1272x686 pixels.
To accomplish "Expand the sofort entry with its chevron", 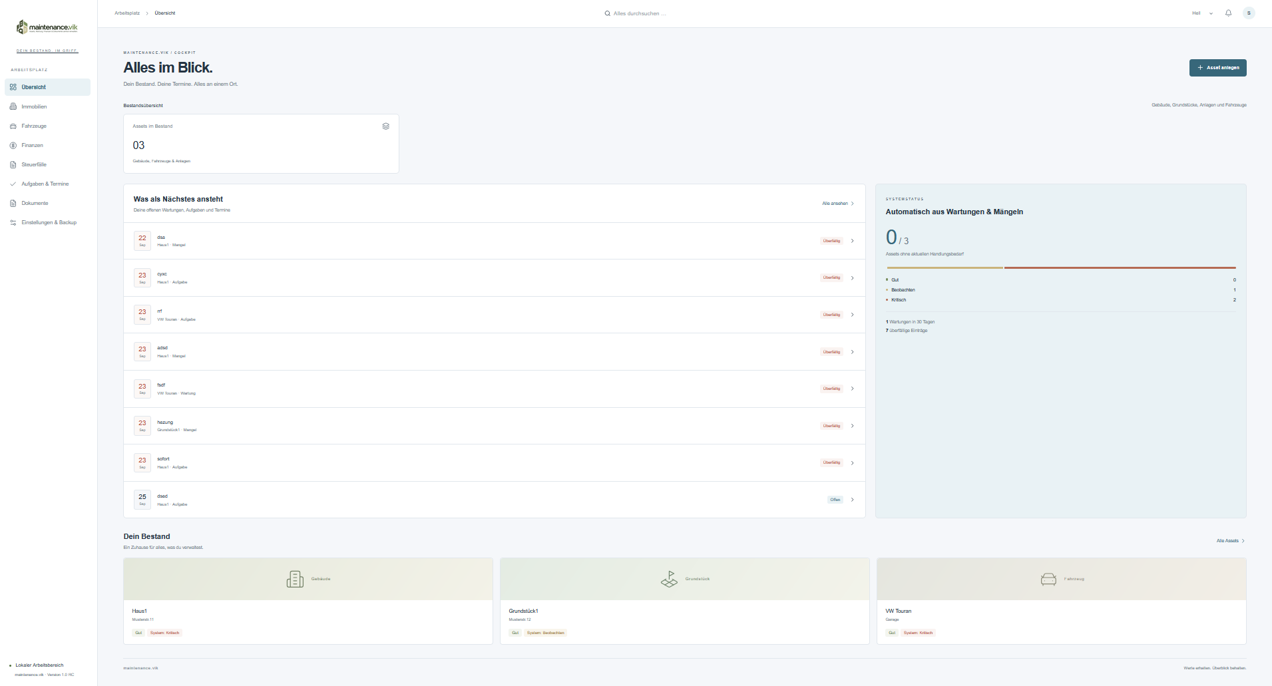I will [x=852, y=463].
